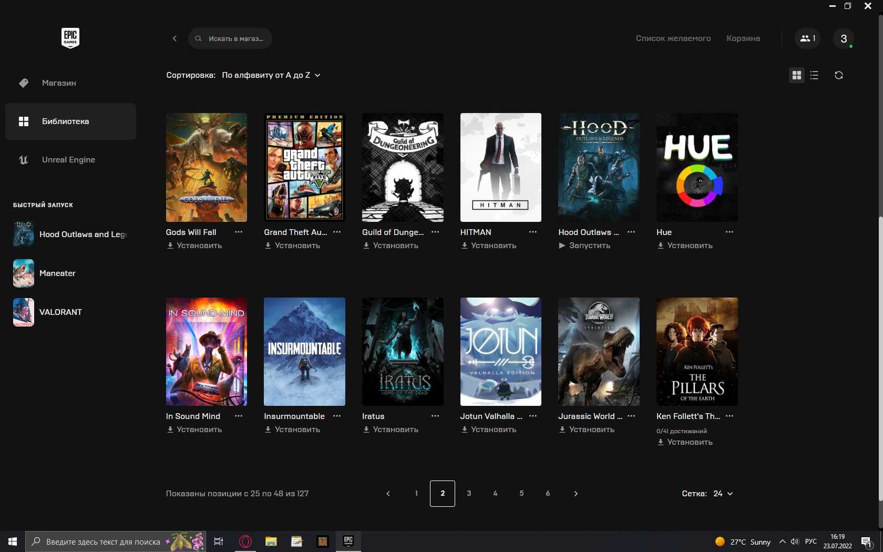Show hidden system tray icons
The height and width of the screenshot is (552, 883).
coord(782,541)
